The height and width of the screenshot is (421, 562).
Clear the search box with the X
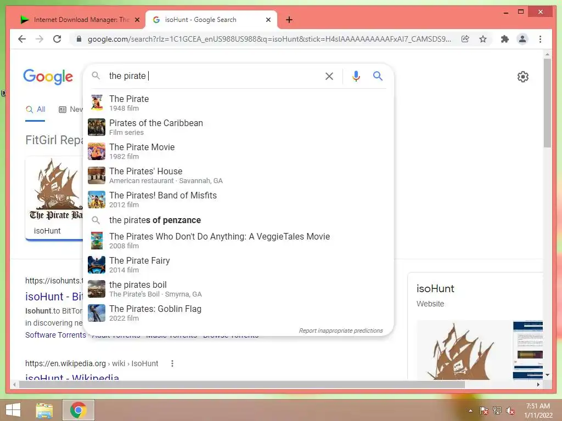329,76
